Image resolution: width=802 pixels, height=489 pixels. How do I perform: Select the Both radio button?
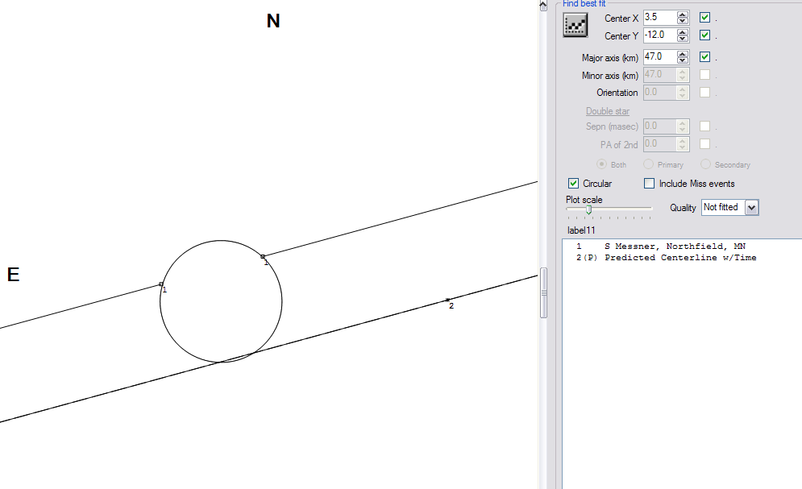[601, 164]
